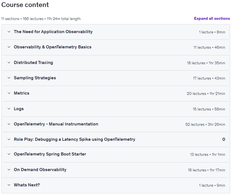Click the Expand all sections link
The image size is (232, 195).
212,18
